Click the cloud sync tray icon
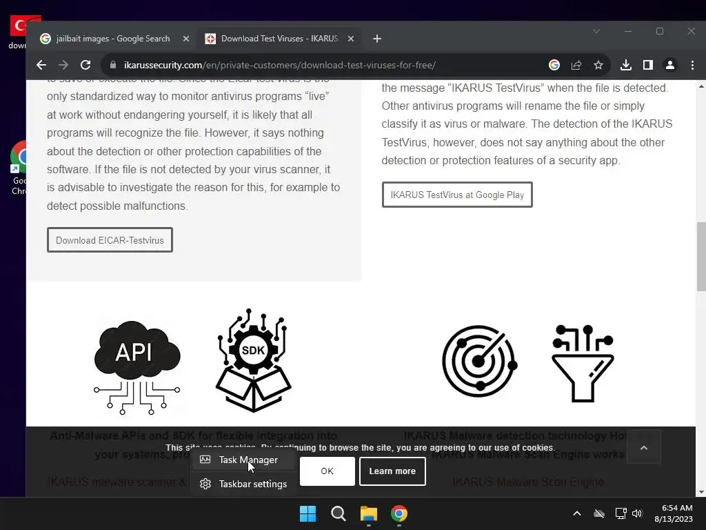This screenshot has width=706, height=530. (599, 513)
